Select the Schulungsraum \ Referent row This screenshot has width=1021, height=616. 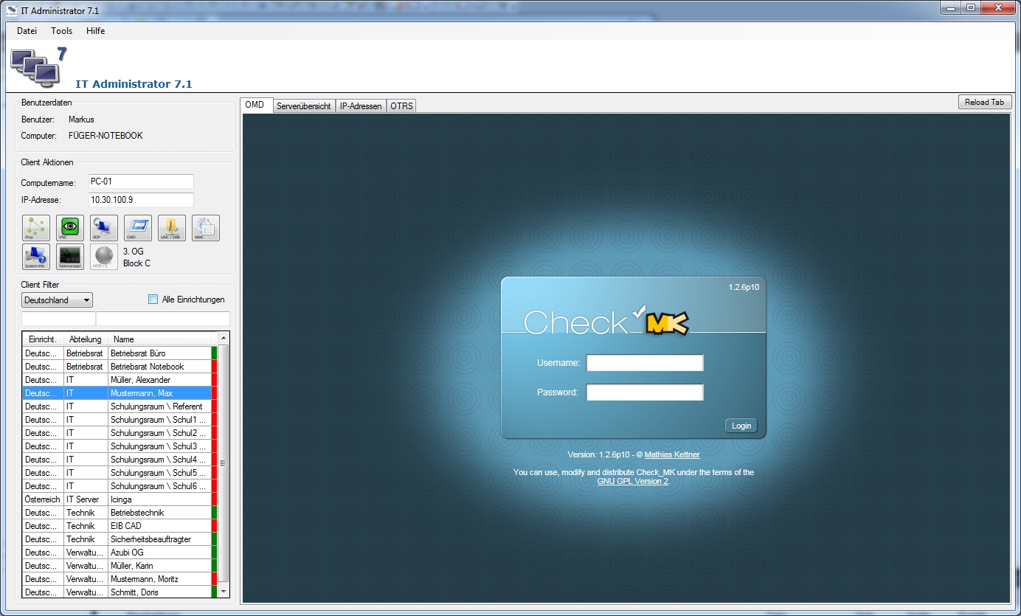120,406
